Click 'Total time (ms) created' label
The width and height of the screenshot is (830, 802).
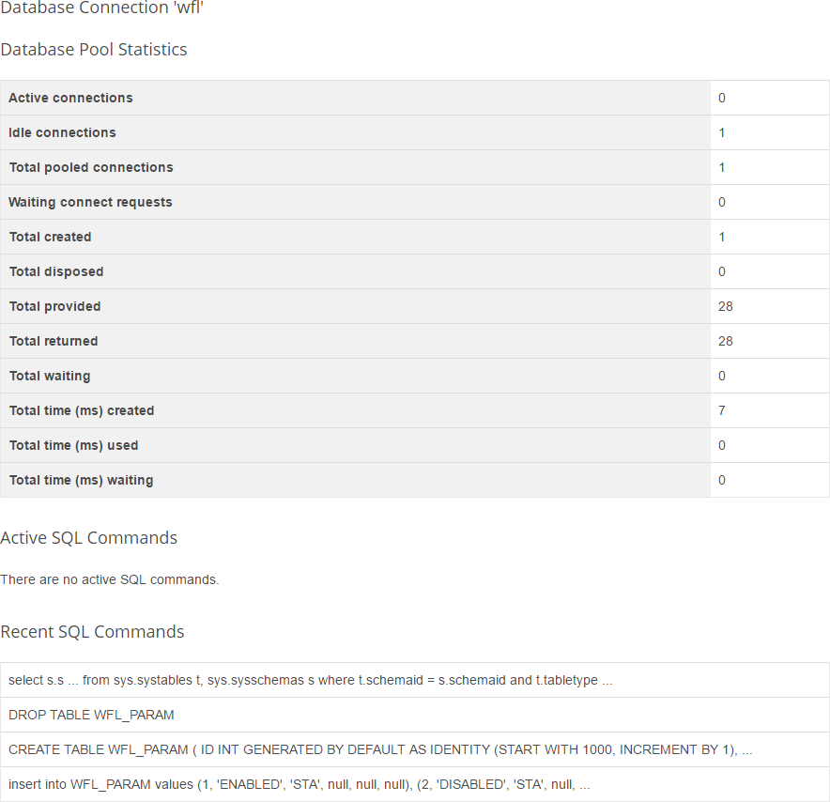pyautogui.click(x=82, y=410)
